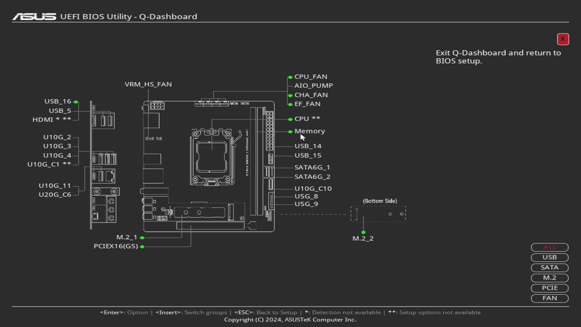The image size is (581, 327).
Task: Switch to the FAN group filter
Action: click(x=550, y=298)
